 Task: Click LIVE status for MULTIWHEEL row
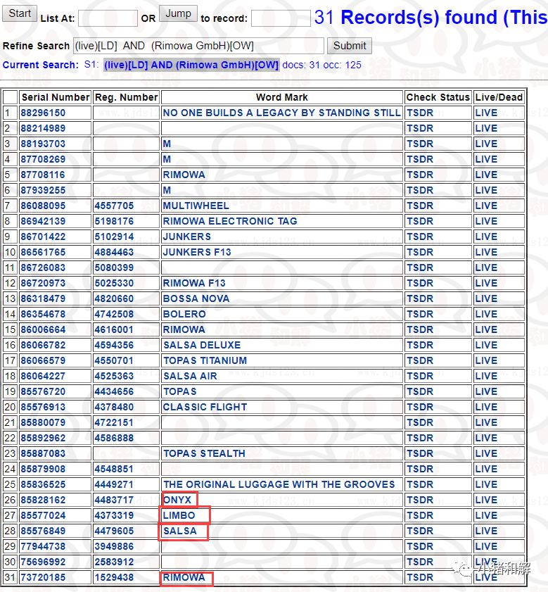click(487, 206)
